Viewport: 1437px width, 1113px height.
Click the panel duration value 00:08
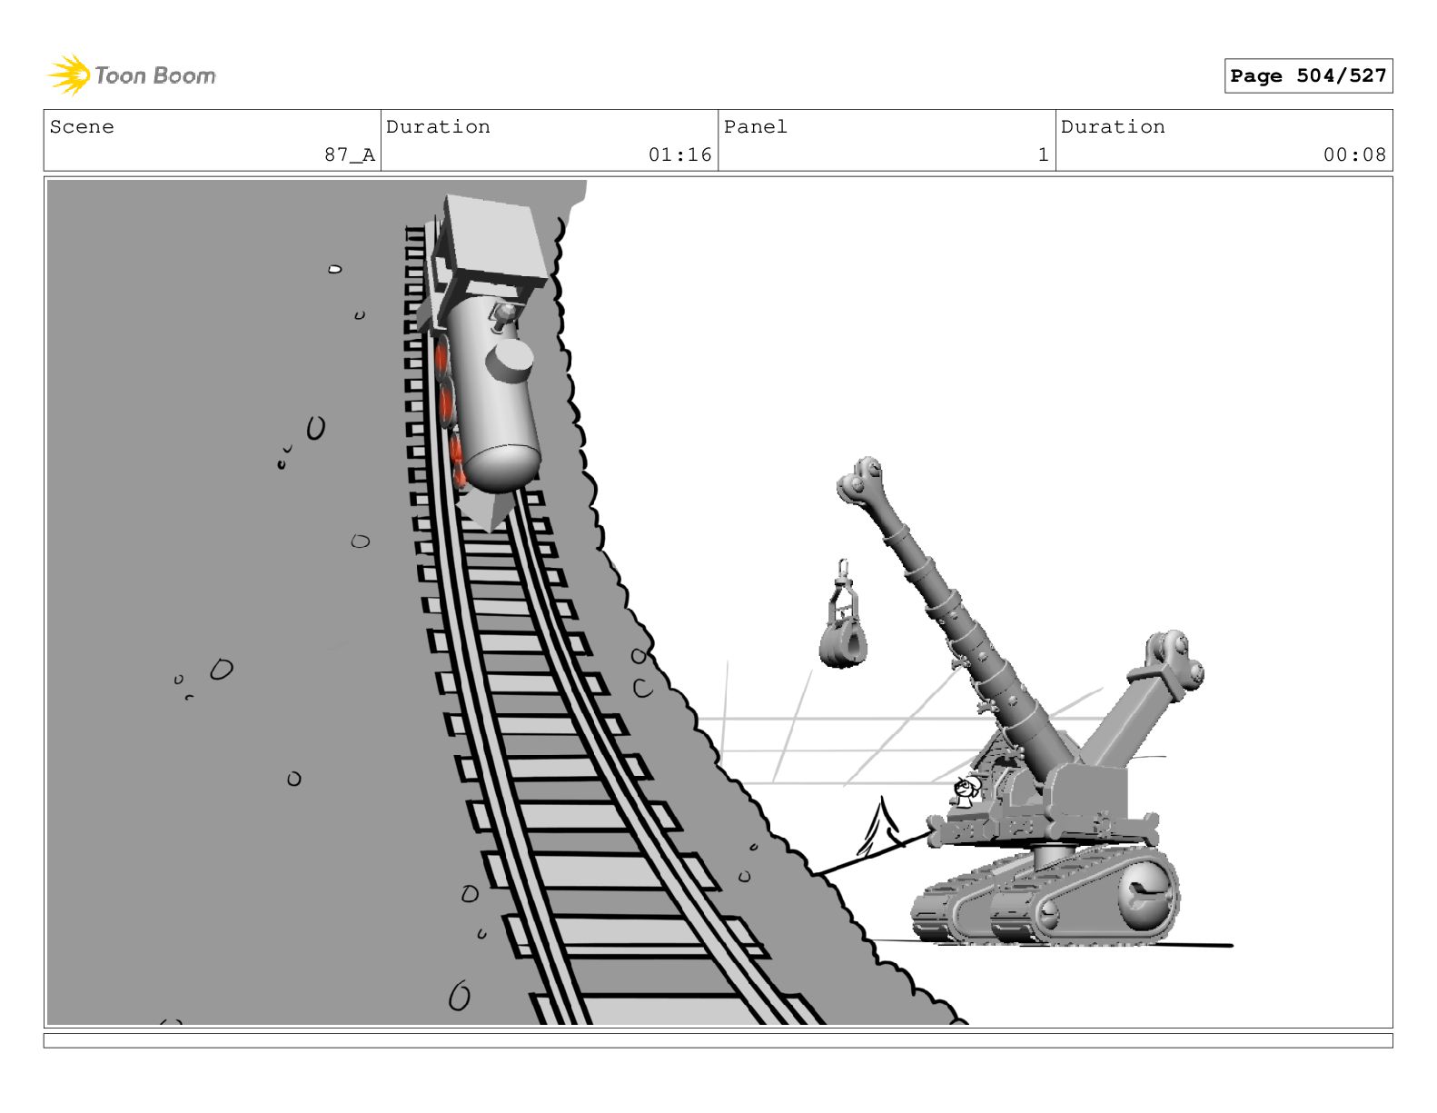(1354, 155)
